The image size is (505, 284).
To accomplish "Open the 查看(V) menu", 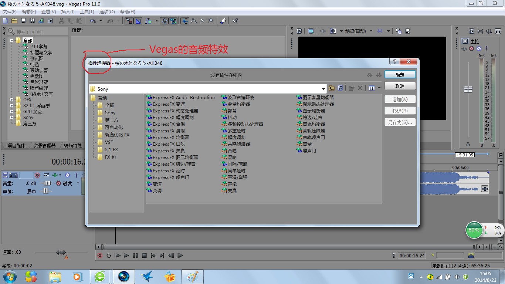I will pos(49,12).
